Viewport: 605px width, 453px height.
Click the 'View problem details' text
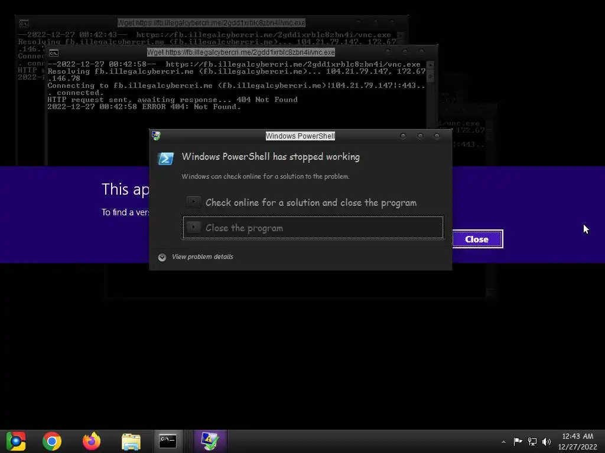tap(203, 257)
